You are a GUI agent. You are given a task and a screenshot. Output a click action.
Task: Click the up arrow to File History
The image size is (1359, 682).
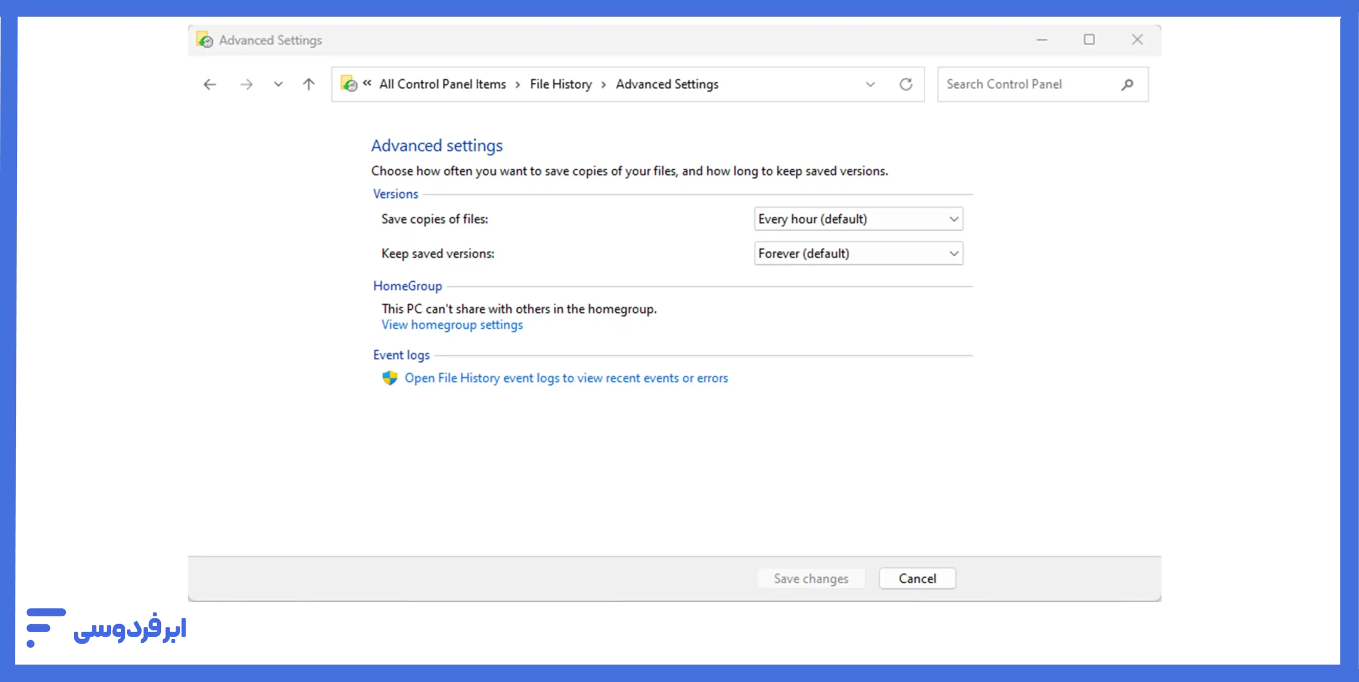point(308,84)
